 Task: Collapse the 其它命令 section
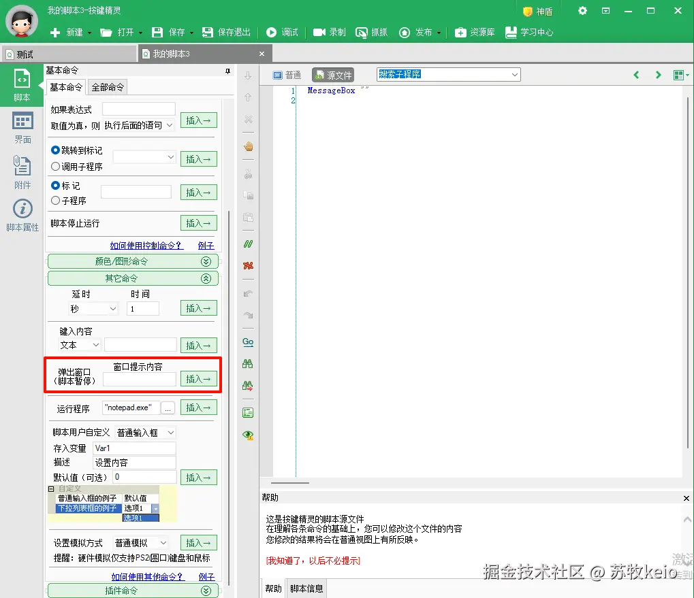133,278
